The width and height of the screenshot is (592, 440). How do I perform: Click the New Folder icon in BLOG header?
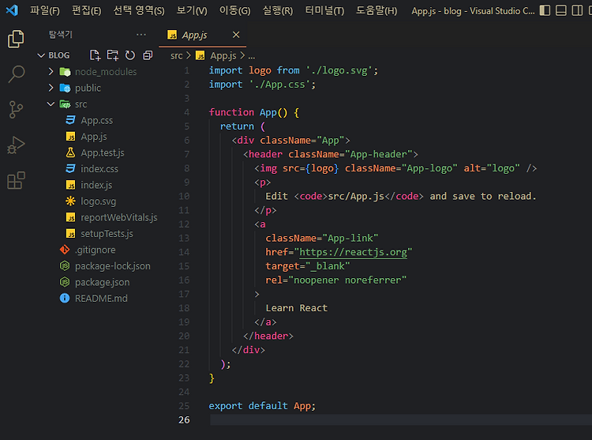[113, 55]
